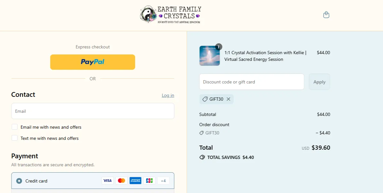Expand the +4 additional card types

coord(163,180)
